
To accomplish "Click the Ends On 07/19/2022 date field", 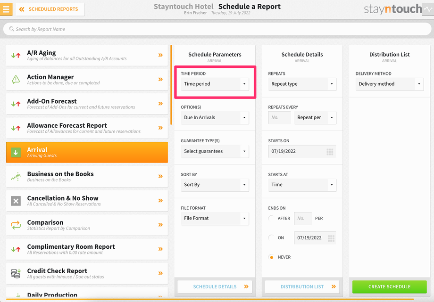I will tap(315, 238).
